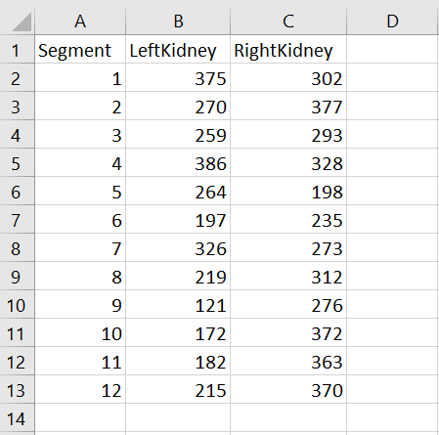439x435 pixels.
Task: Click cell showing 363 in RightKidney
Action: point(288,361)
